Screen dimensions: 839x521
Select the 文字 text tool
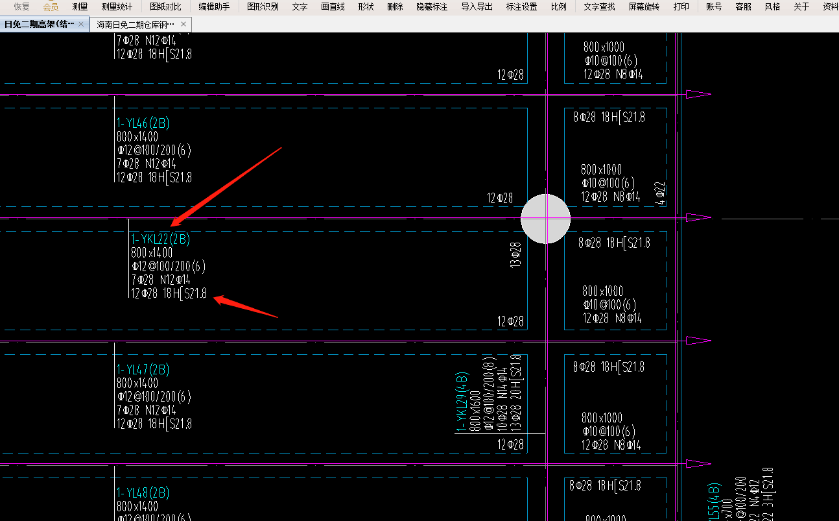click(300, 6)
